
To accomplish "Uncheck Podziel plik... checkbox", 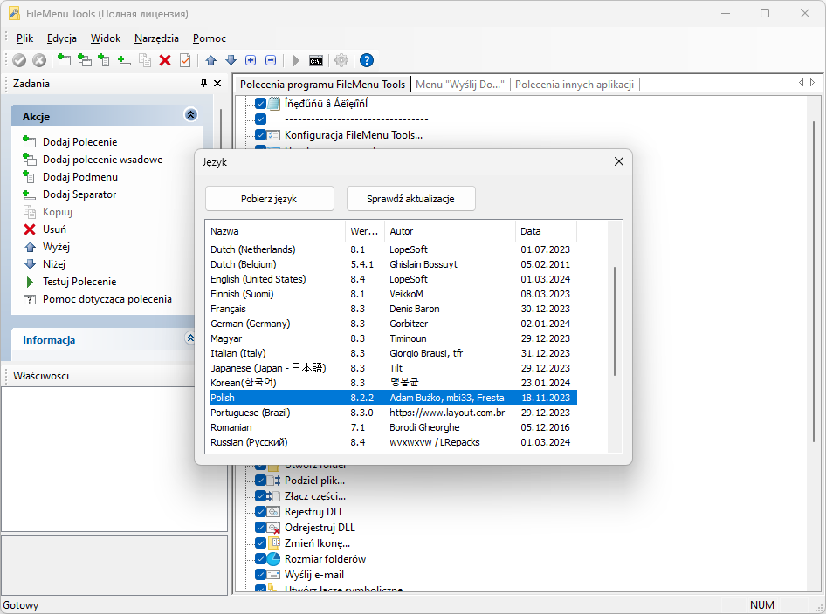I will click(x=260, y=480).
